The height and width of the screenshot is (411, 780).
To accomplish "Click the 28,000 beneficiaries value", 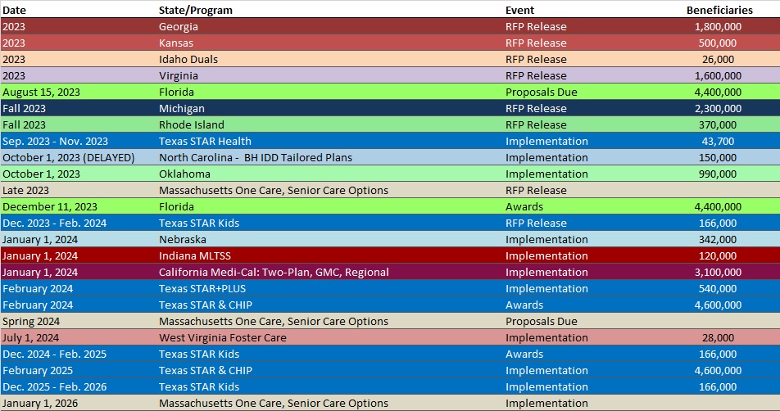I will 718,338.
